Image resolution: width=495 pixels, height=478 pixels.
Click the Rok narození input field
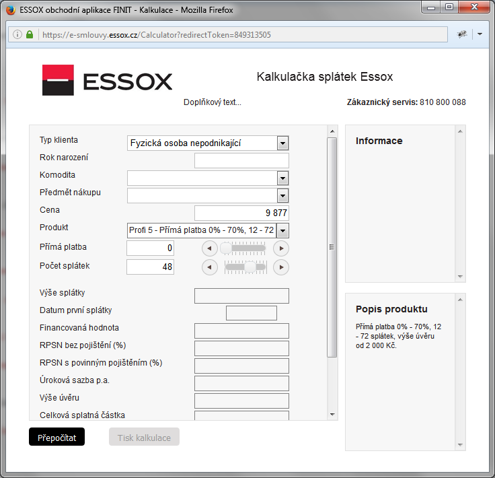(241, 160)
